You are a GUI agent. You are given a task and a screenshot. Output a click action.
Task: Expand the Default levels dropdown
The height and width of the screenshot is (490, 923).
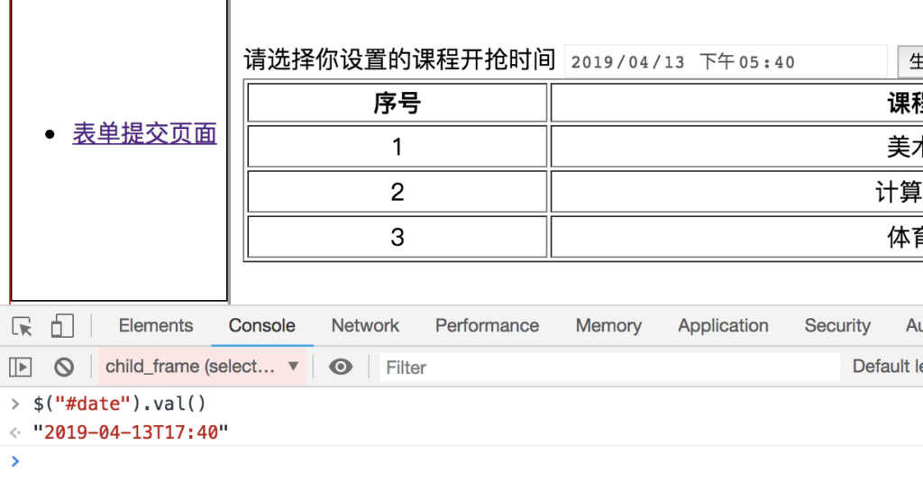tap(887, 367)
